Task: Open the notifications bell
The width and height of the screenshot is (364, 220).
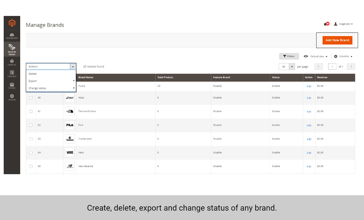Action: pos(325,24)
